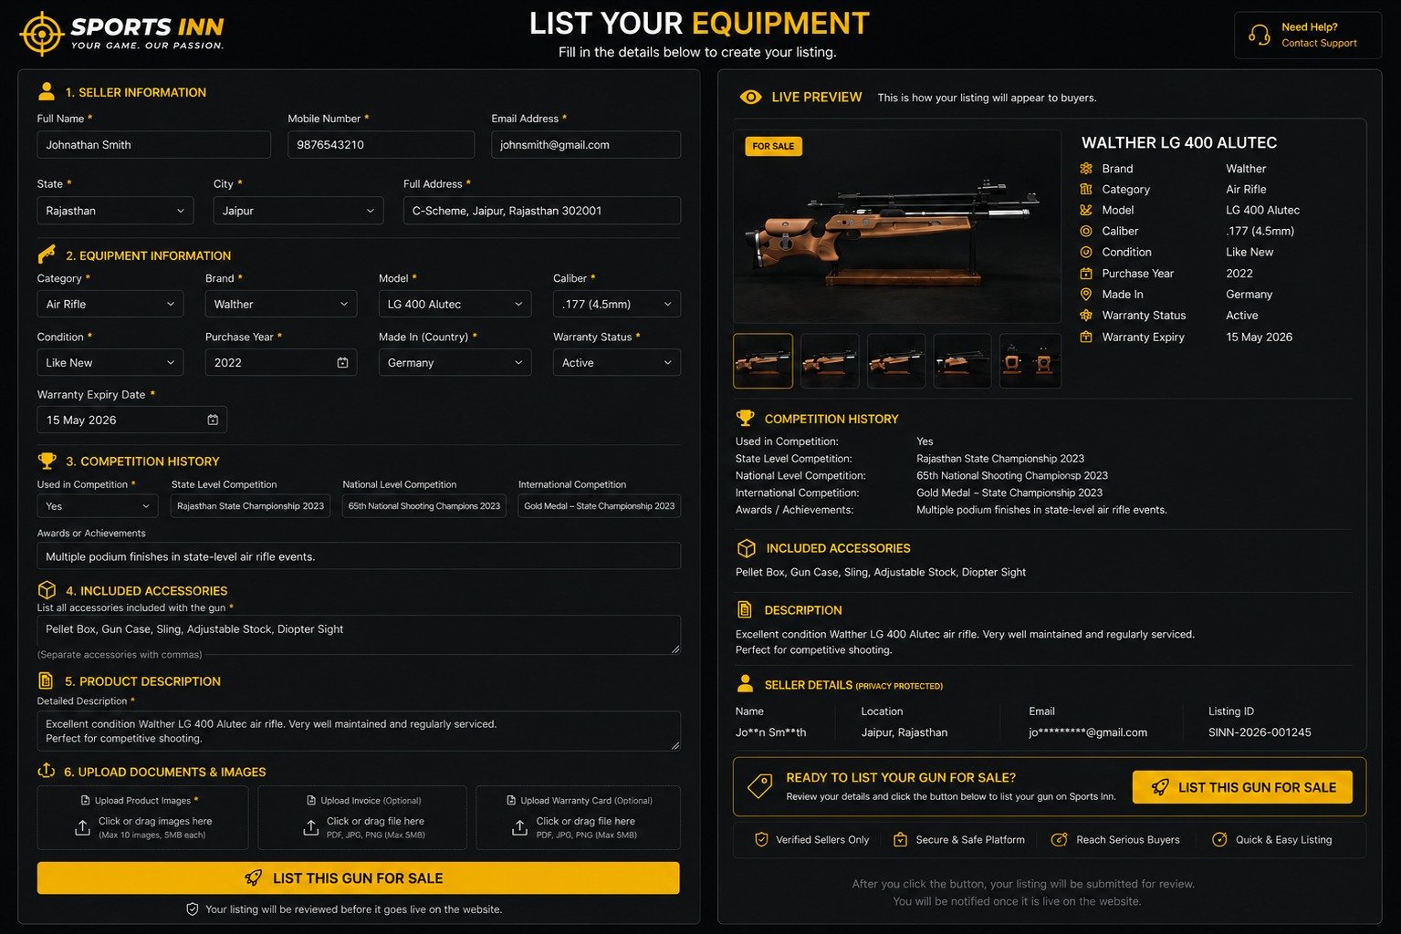Image resolution: width=1401 pixels, height=934 pixels.
Task: Click the headset support icon
Action: pos(1260,35)
